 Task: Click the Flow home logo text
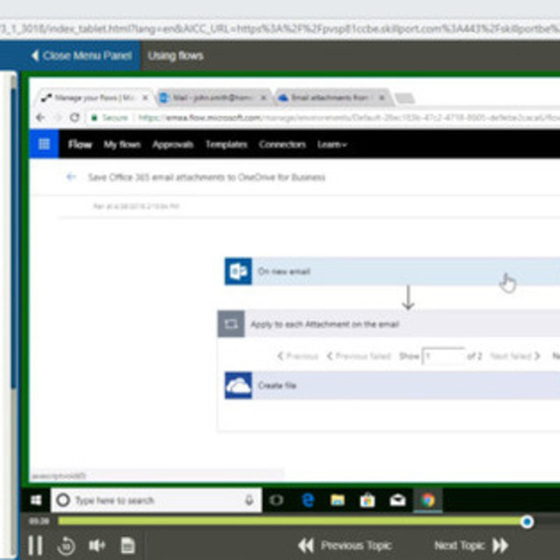[80, 144]
